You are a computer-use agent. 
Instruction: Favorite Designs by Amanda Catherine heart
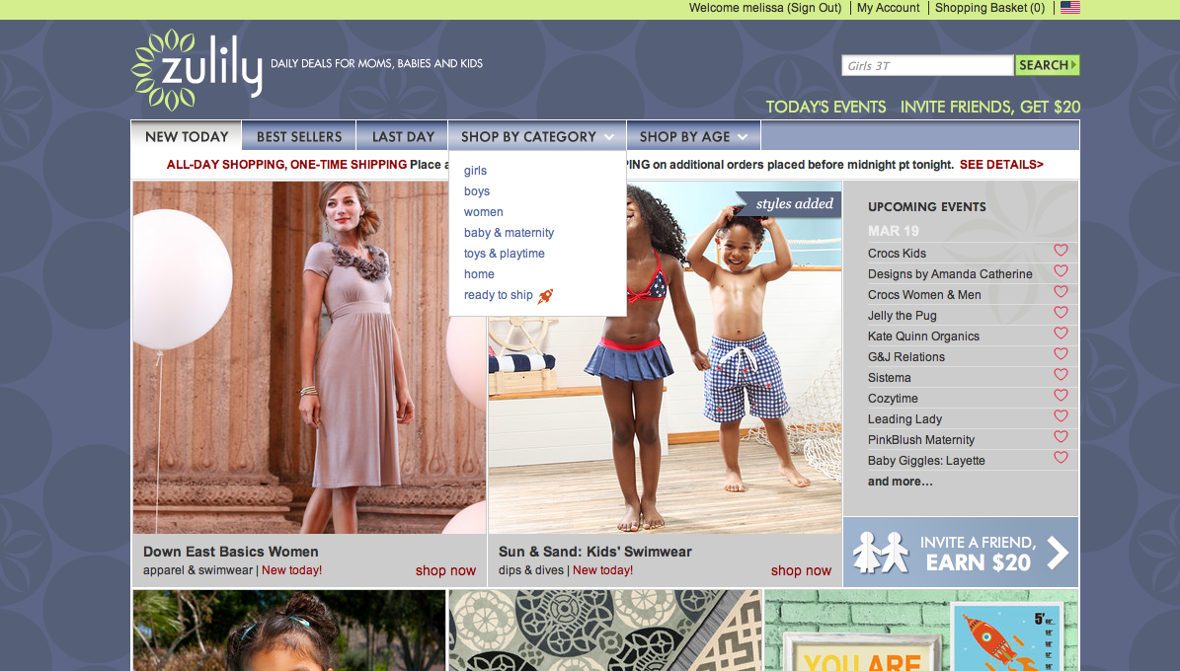click(x=1062, y=270)
